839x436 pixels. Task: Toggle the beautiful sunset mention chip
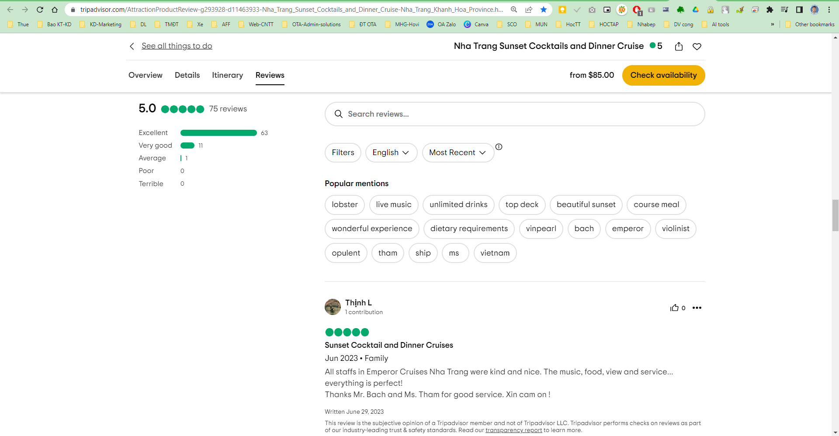point(586,204)
